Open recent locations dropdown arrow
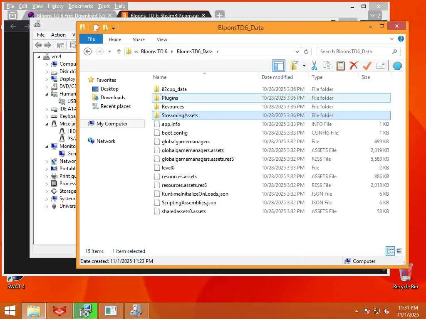 click(109, 52)
